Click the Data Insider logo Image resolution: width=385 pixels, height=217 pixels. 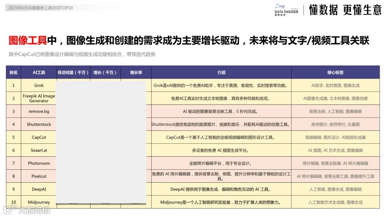point(286,10)
